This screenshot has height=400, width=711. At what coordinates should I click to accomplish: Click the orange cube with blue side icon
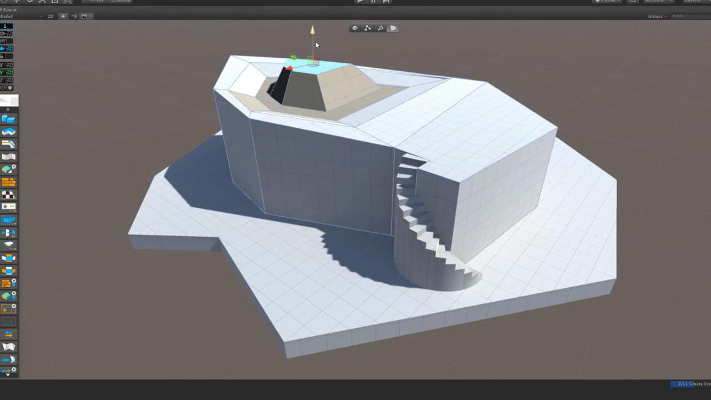9,271
